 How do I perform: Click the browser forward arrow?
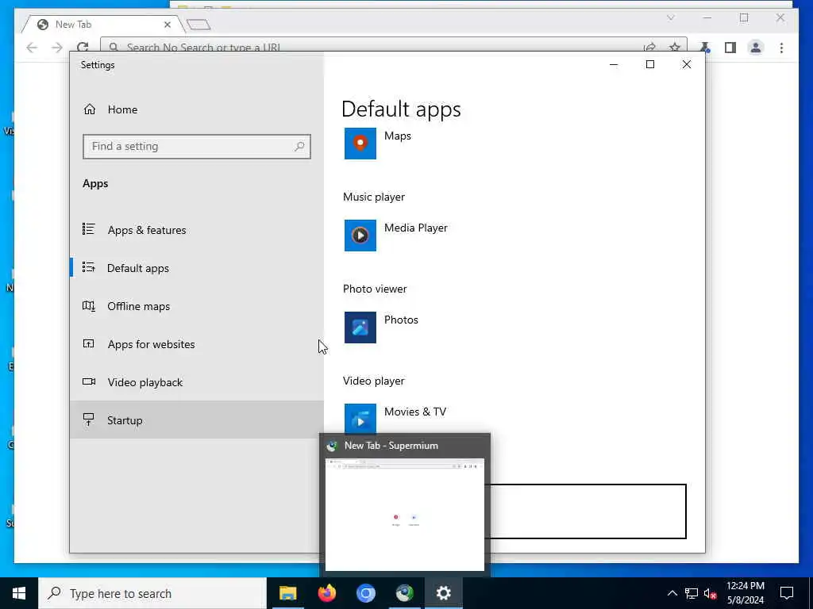click(57, 48)
